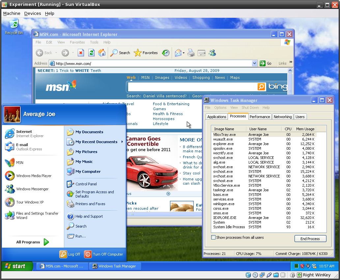Click the Messenger icon in IE toolbar

click(x=212, y=53)
